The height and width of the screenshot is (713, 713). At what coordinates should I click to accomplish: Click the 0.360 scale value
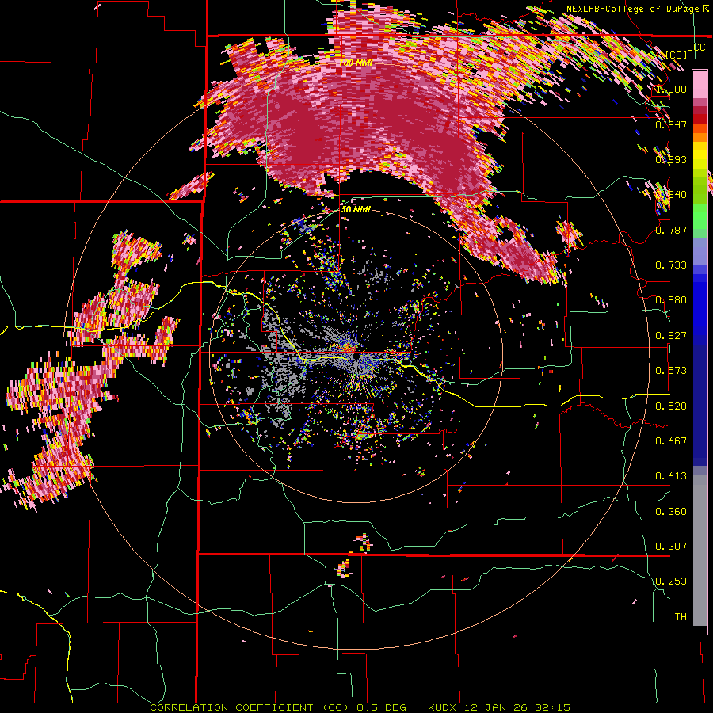tap(671, 512)
